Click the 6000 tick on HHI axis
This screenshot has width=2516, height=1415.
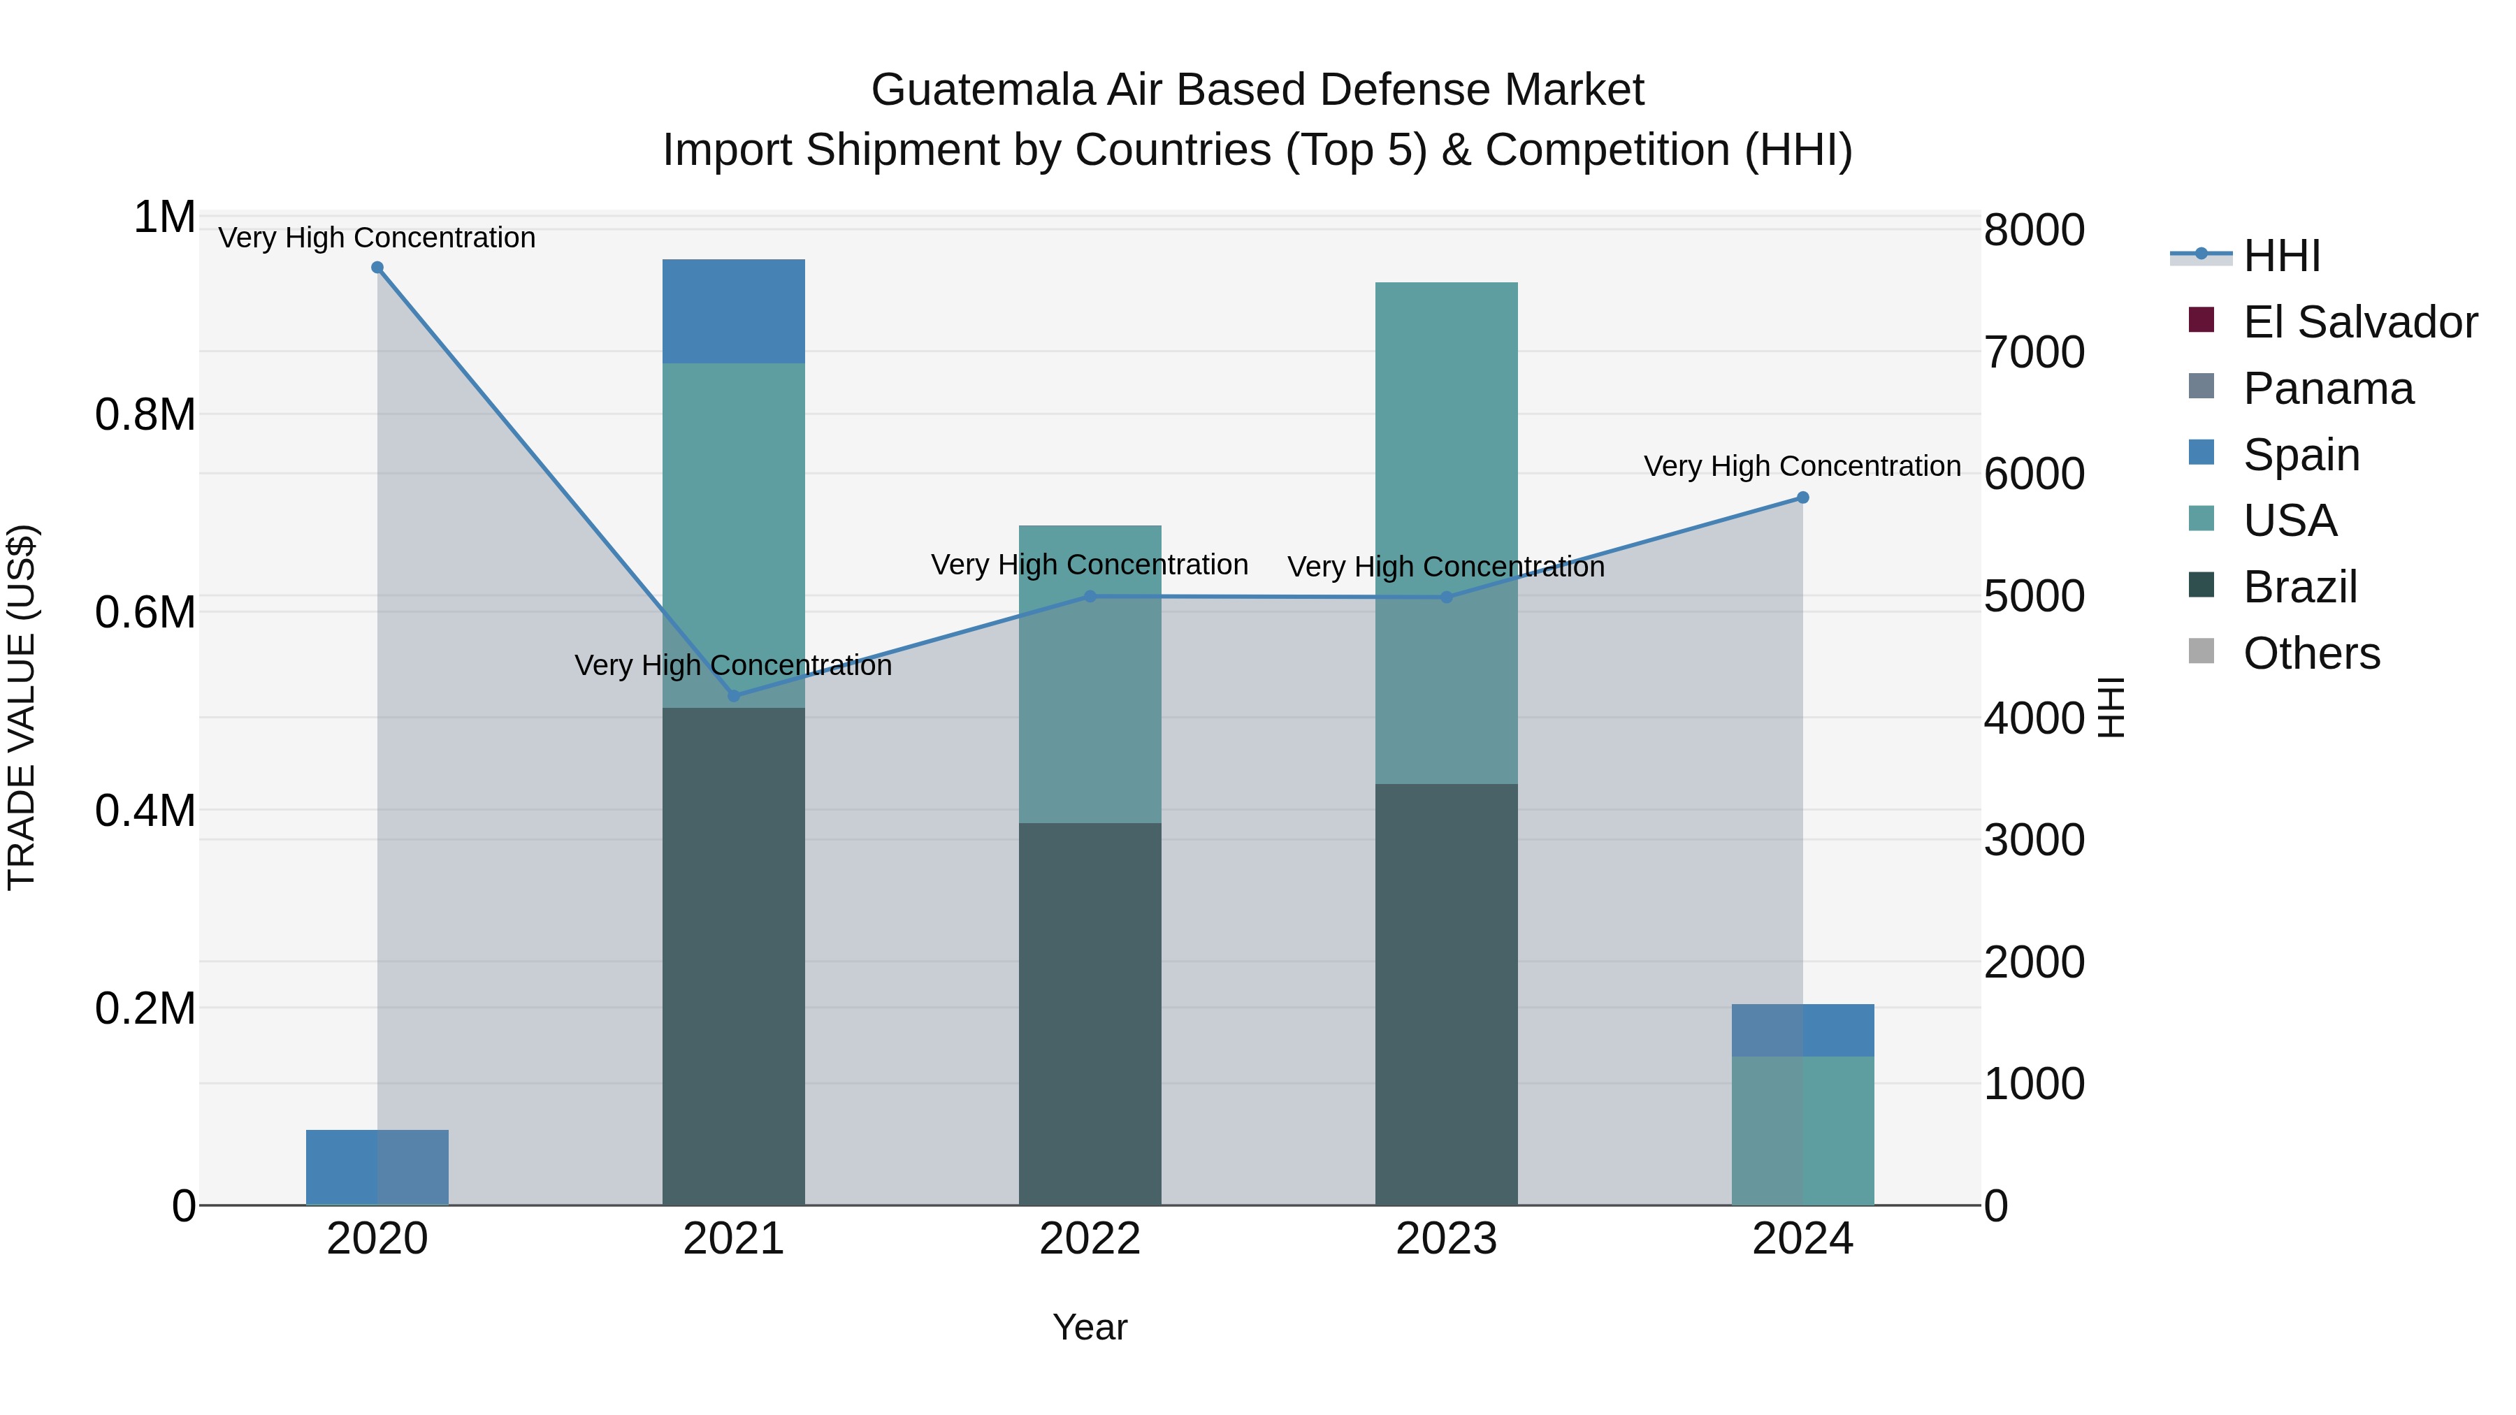pos(2034,474)
